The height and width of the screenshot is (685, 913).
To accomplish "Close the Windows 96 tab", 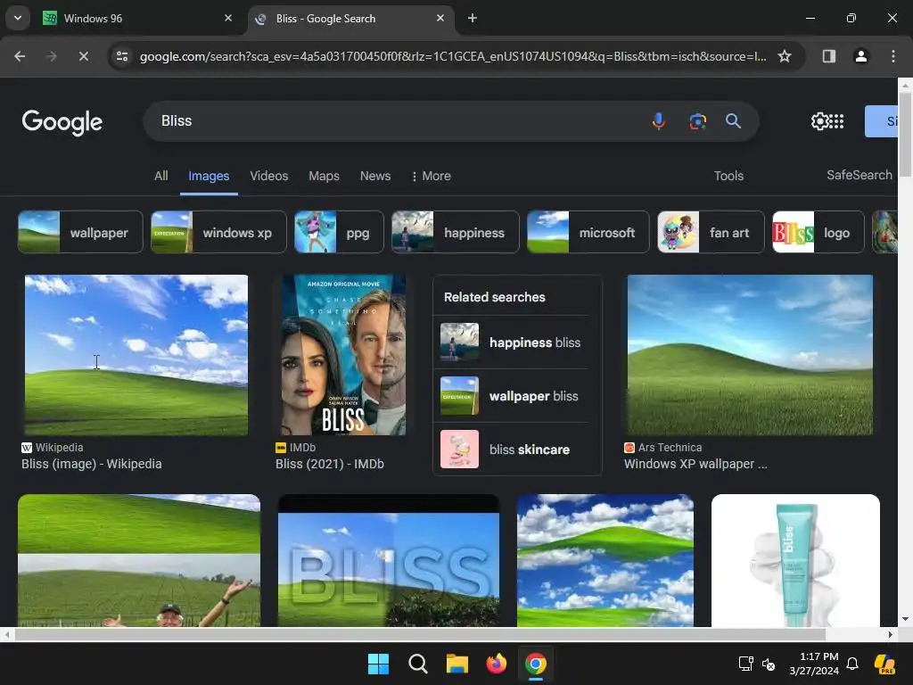I will click(228, 18).
